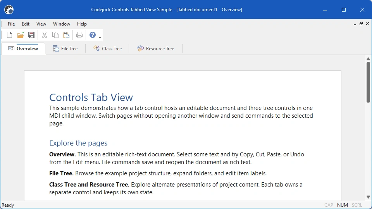Screen dimensions: 372x209
Task: Open help with the question mark icon
Action: (93, 35)
